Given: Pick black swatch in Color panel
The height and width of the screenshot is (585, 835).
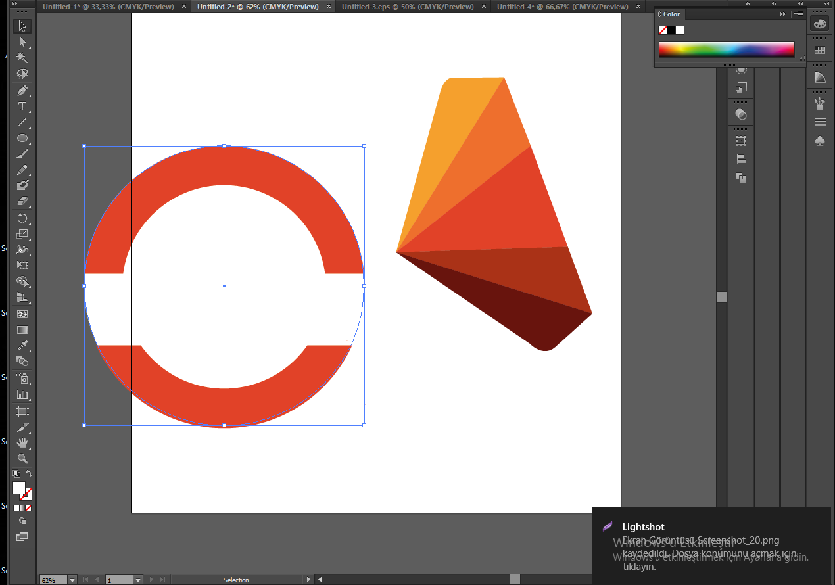Looking at the screenshot, I should [x=671, y=30].
